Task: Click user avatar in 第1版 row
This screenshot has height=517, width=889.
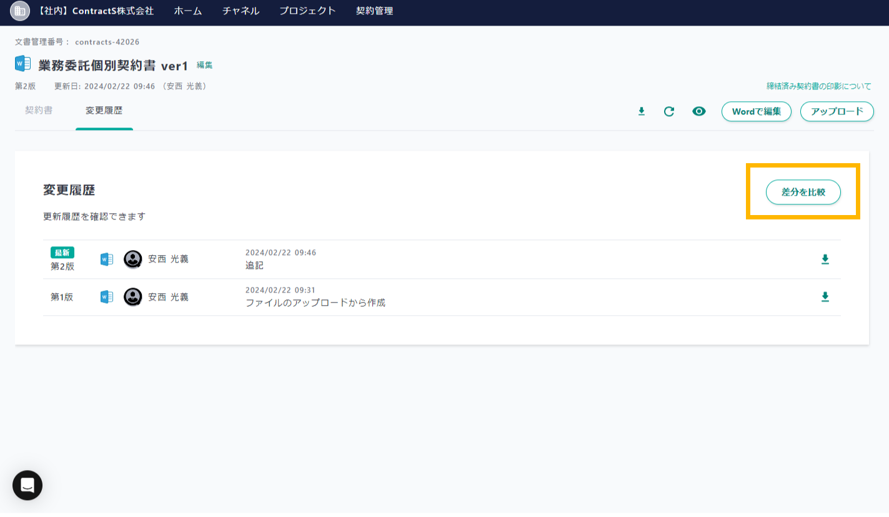Action: pyautogui.click(x=132, y=297)
